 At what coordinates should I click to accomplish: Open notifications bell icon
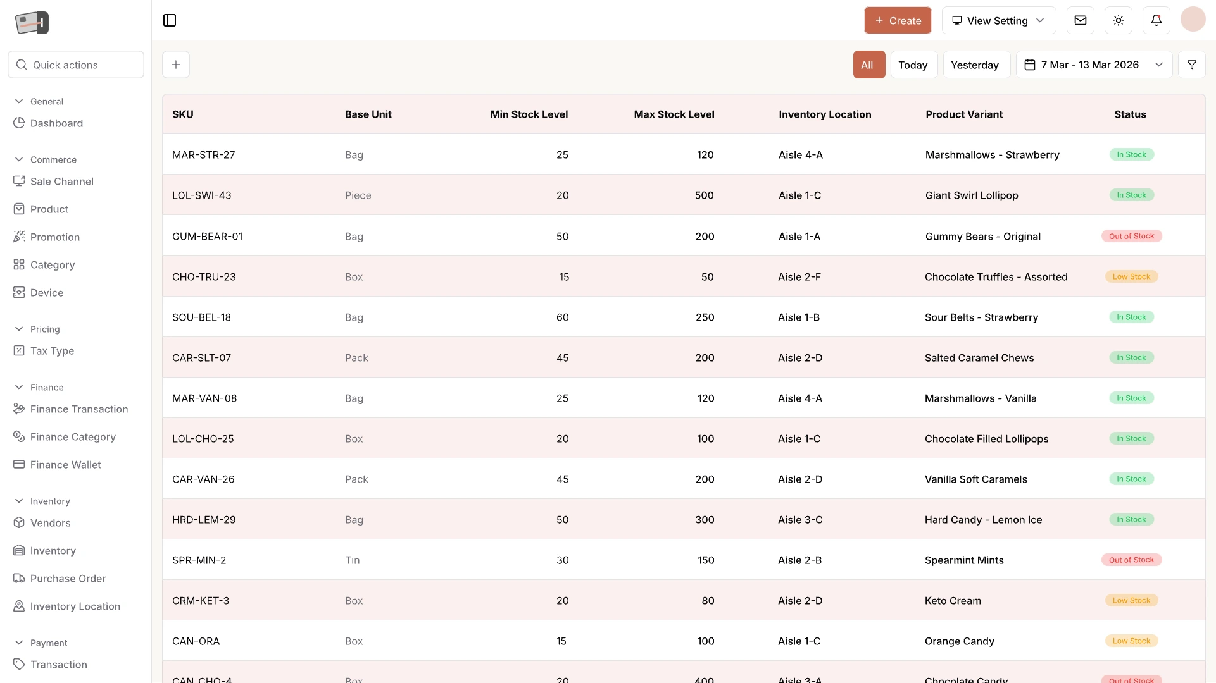[1156, 20]
